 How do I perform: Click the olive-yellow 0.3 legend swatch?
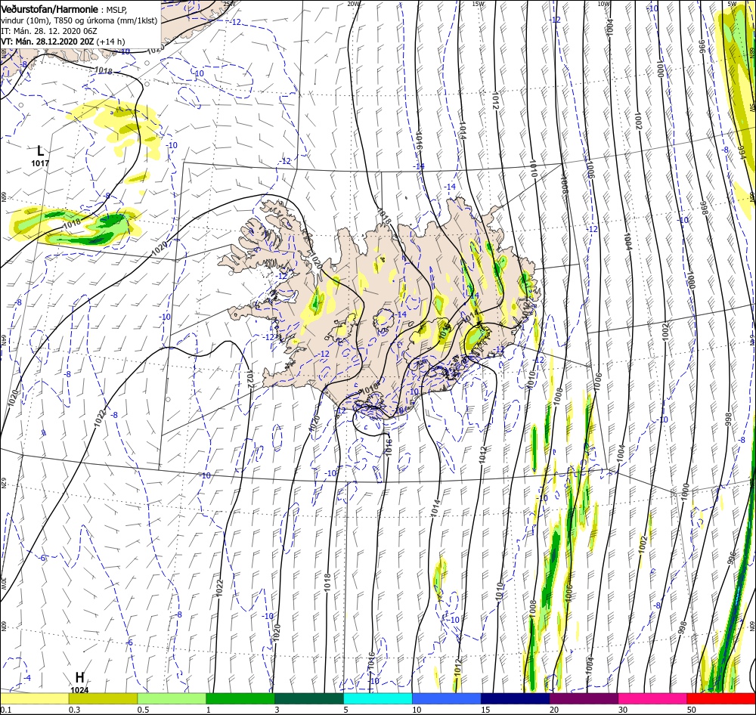pyautogui.click(x=103, y=698)
